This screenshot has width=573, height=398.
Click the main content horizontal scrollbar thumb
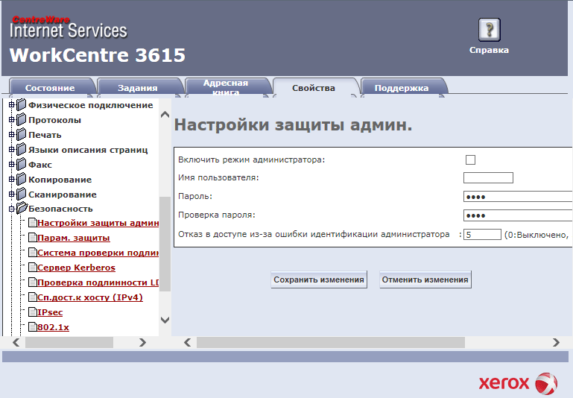tap(331, 342)
